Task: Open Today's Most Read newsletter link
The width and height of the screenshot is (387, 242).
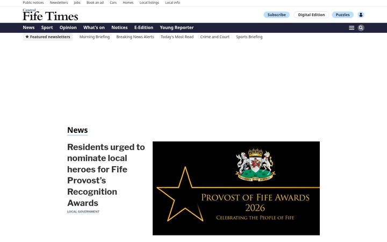Action: tap(177, 37)
